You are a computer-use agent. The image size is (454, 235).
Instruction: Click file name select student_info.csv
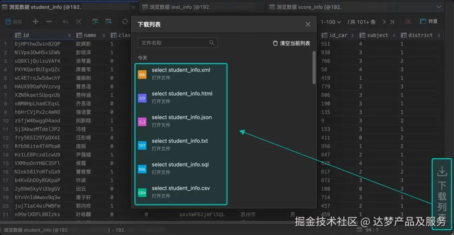tap(181, 188)
